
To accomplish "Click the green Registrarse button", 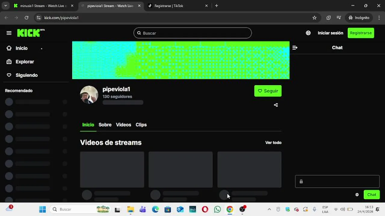I will (x=361, y=33).
